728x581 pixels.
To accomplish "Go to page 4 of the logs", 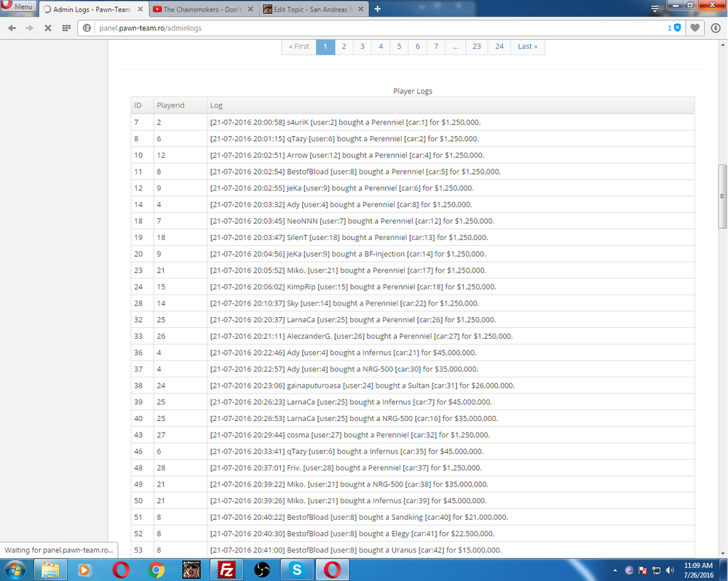I will click(x=381, y=47).
